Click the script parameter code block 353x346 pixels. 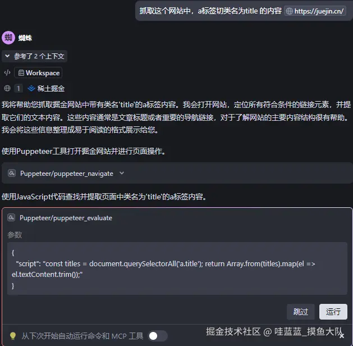tap(177, 268)
